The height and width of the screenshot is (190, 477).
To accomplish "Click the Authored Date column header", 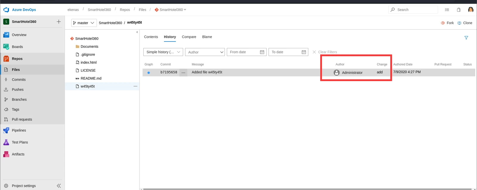I will pos(403,64).
